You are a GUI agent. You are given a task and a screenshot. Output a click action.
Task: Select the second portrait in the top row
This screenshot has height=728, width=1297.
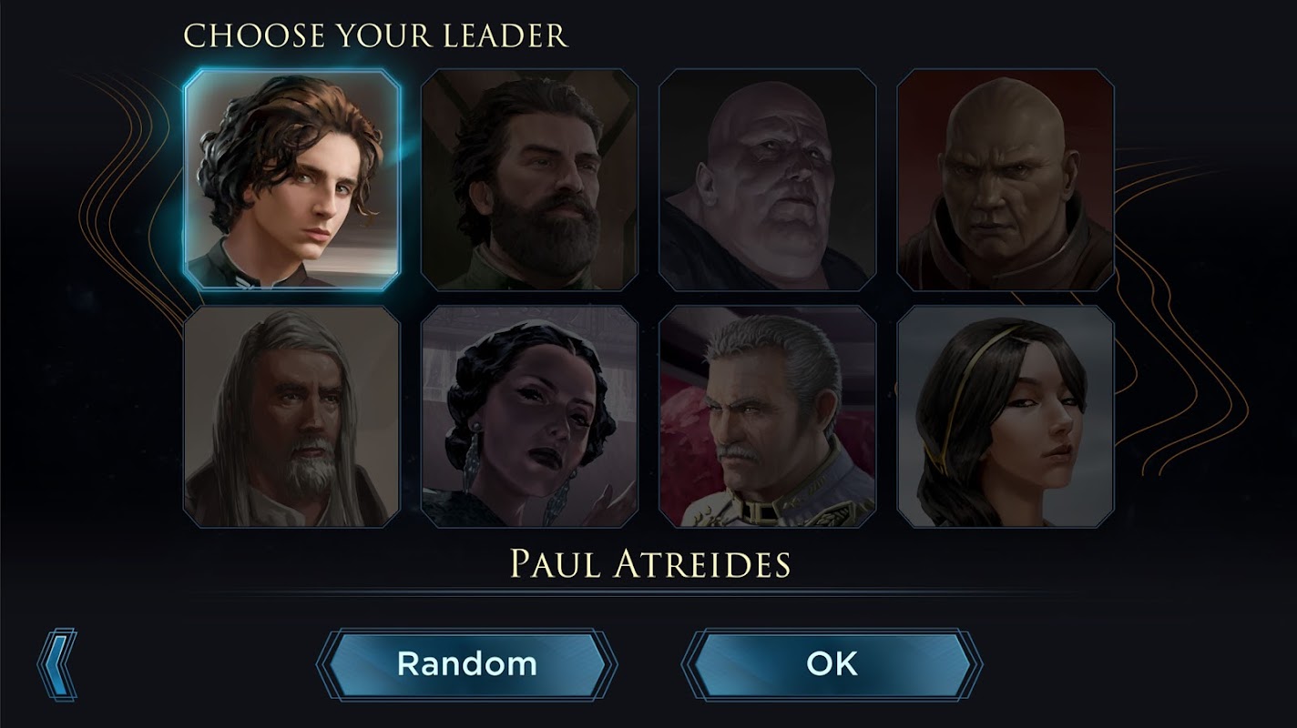[530, 180]
